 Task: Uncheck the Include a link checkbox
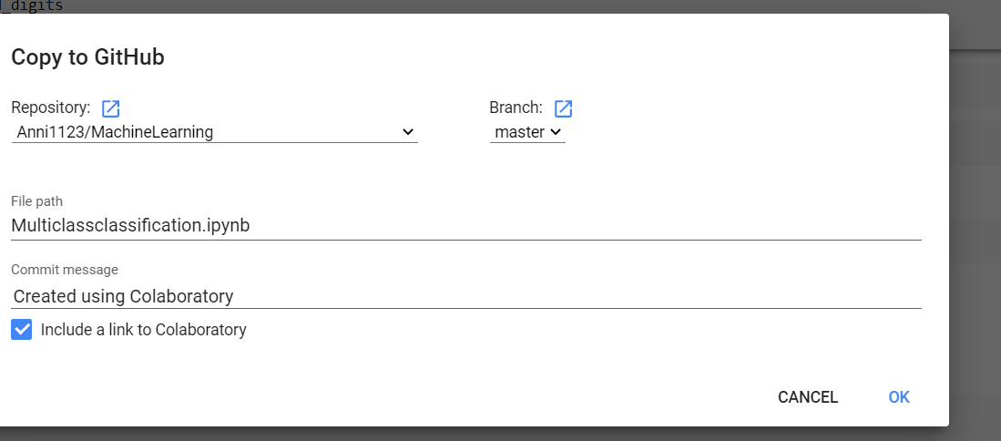tap(22, 330)
